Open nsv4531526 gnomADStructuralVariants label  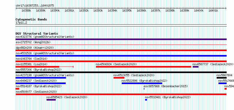(x=45, y=53)
